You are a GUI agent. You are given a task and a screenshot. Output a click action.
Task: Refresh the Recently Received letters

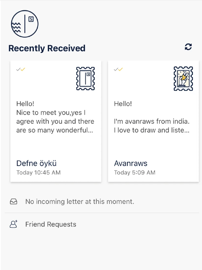coord(188,47)
